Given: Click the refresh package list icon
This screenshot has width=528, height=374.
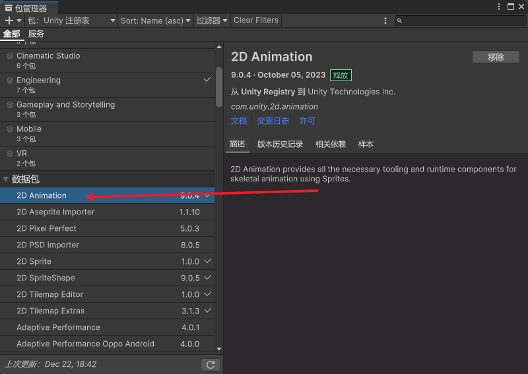Looking at the screenshot, I should (210, 364).
